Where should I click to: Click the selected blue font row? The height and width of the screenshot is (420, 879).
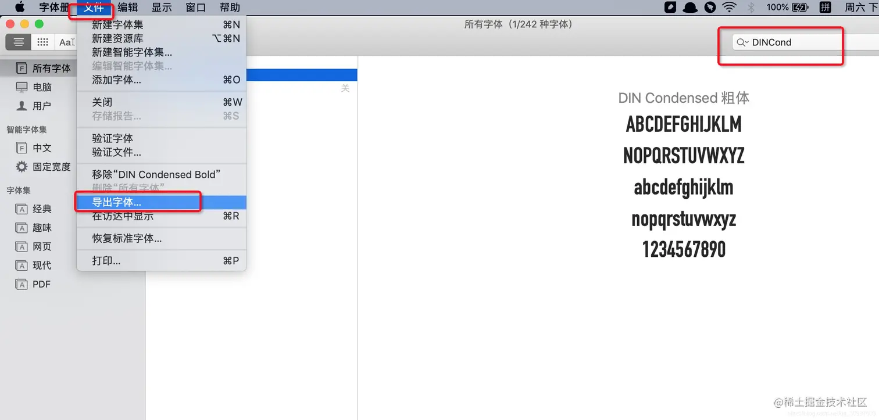coord(302,75)
